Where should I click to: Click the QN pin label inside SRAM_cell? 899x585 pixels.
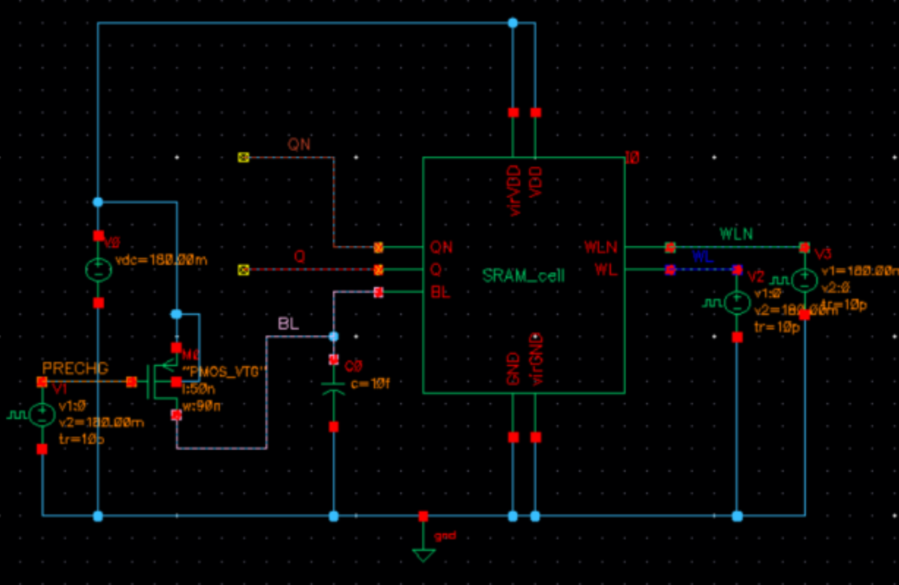coord(442,247)
